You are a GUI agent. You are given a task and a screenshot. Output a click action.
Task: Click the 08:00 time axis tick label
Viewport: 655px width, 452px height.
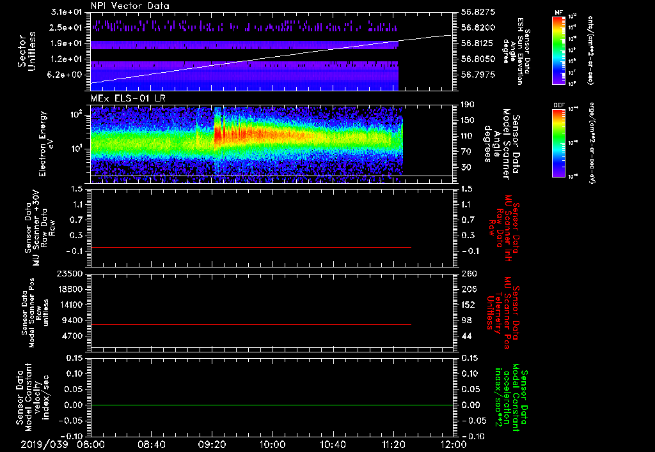[91, 444]
